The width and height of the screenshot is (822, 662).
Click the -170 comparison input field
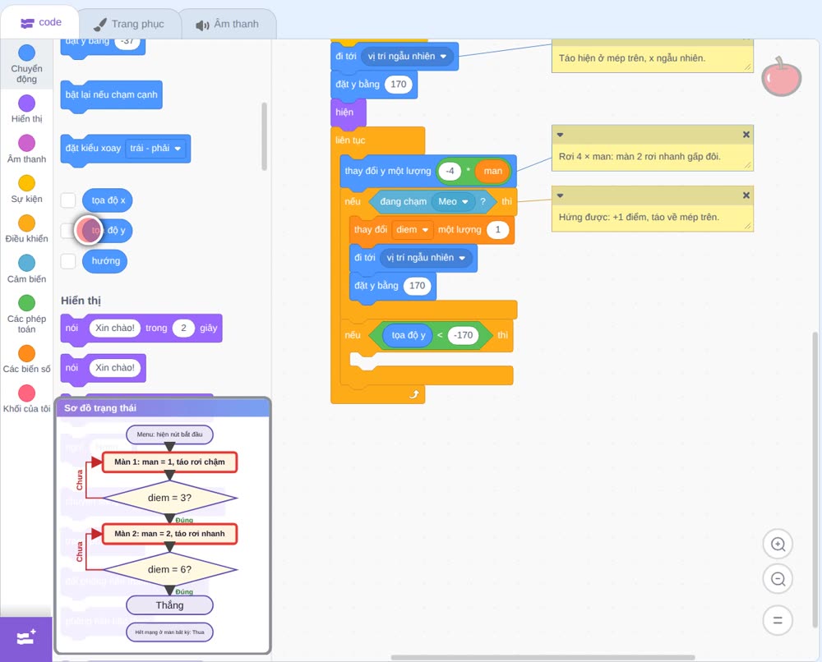[463, 335]
